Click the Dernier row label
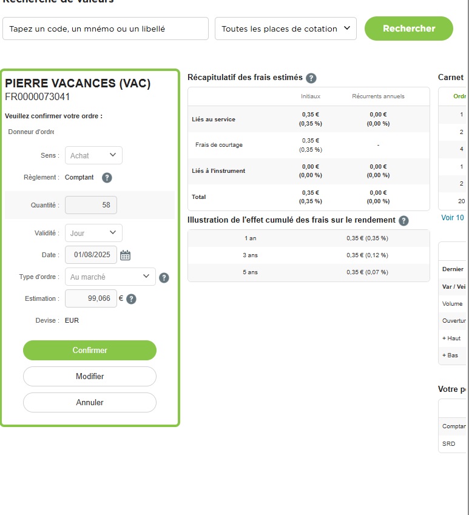This screenshot has width=469, height=515. pyautogui.click(x=453, y=269)
